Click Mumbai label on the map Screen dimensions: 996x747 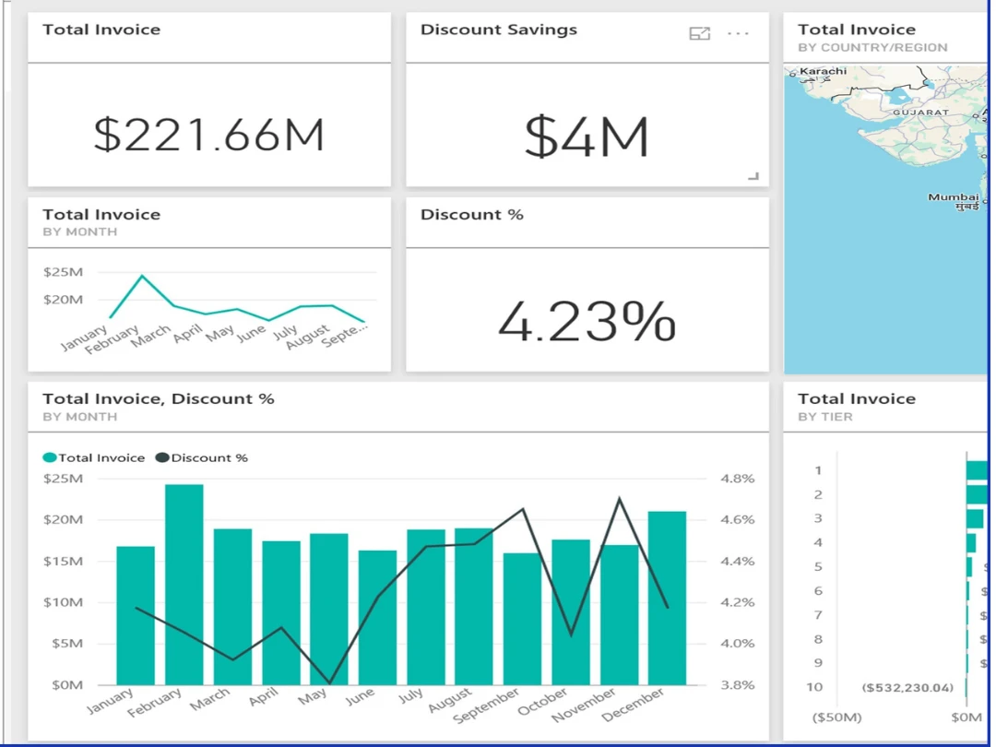pos(954,197)
